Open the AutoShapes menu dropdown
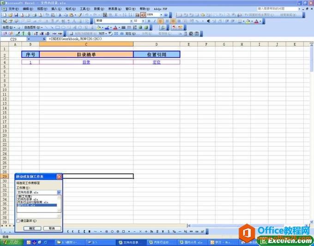Image resolution: width=314 pixels, height=246 pixels. (x=33, y=27)
